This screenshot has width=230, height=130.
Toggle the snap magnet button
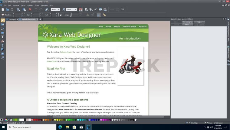80,9
